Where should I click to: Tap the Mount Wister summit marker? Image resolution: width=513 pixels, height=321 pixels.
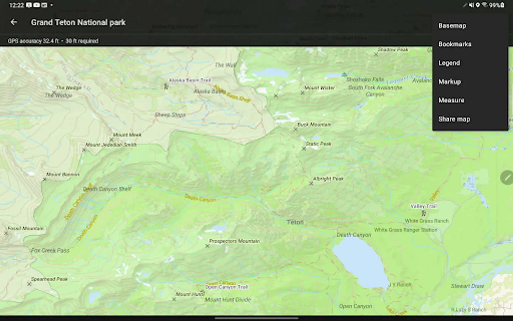302,93
